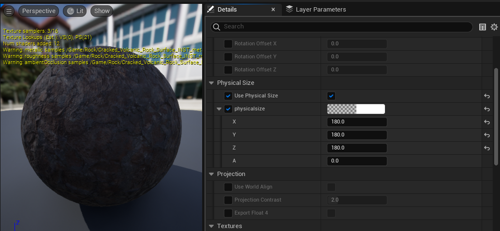Image resolution: width=500 pixels, height=231 pixels.
Task: Click the Projection Contrast value field
Action: point(357,200)
